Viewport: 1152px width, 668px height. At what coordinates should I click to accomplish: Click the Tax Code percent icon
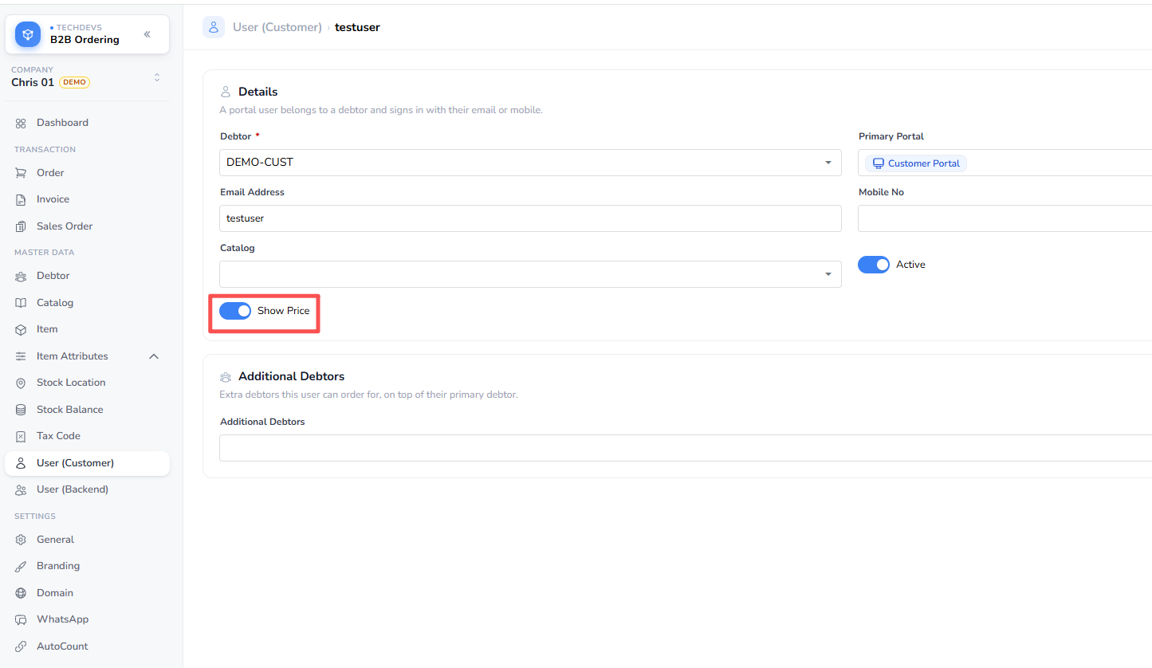21,436
